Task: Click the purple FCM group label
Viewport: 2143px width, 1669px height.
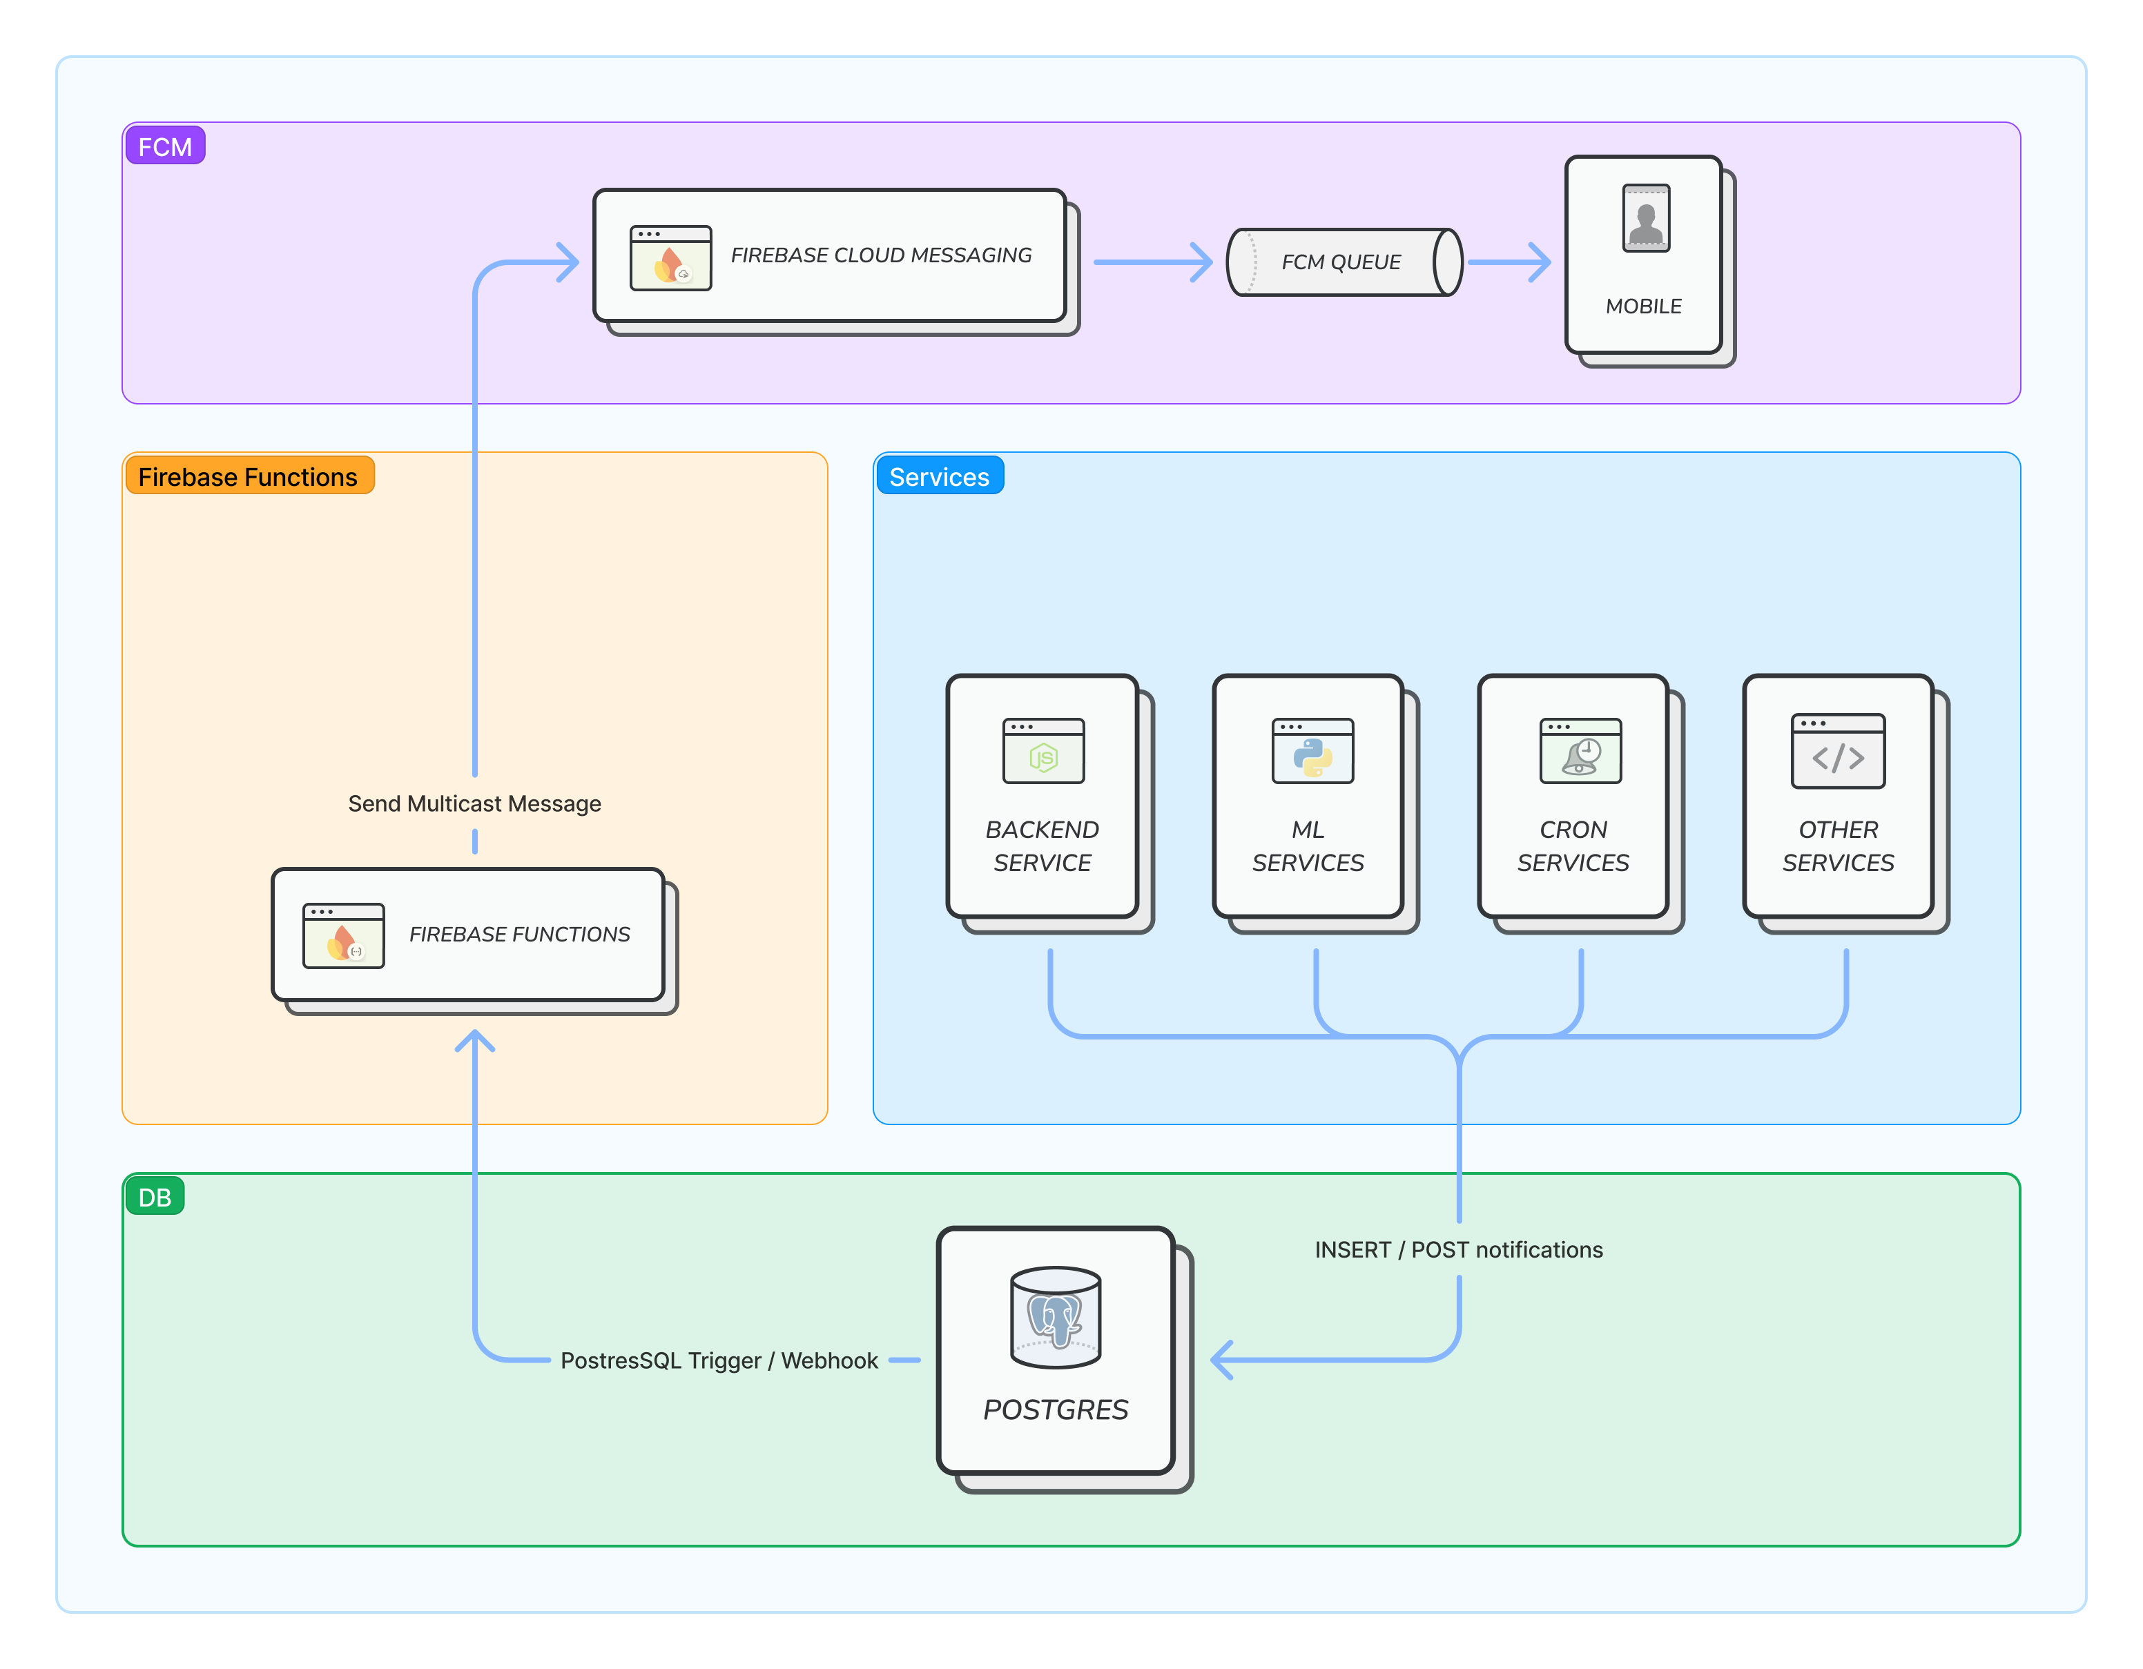Action: pyautogui.click(x=165, y=146)
